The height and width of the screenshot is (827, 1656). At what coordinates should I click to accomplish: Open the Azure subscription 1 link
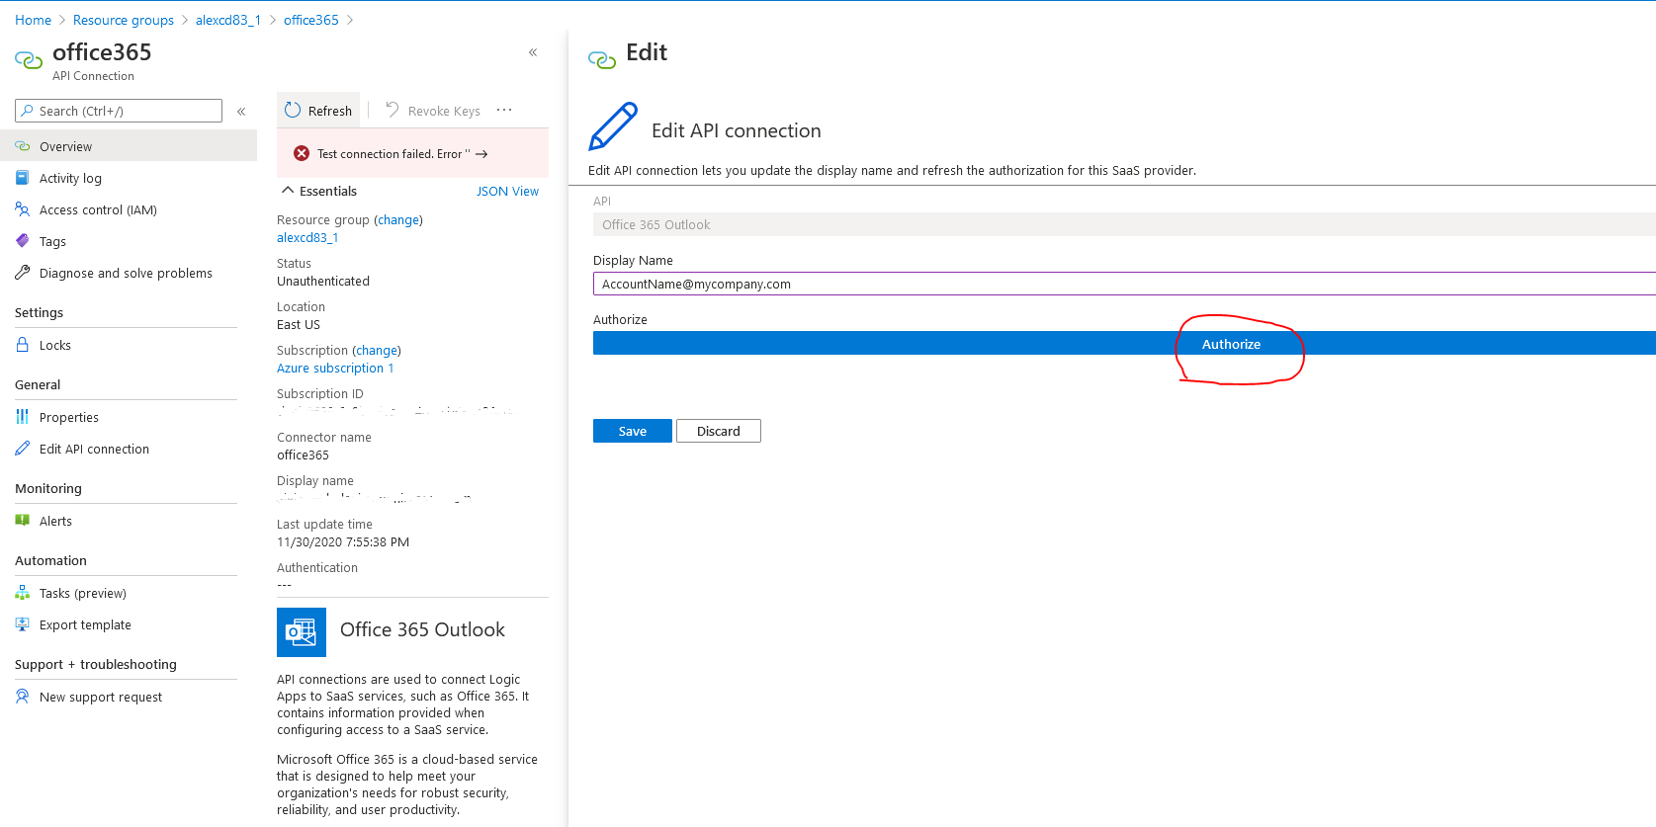pos(335,368)
